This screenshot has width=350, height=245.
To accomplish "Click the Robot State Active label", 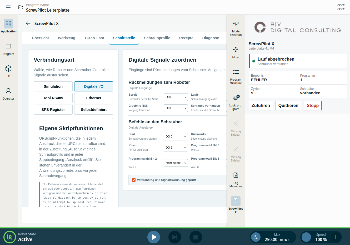I will tap(27, 237).
